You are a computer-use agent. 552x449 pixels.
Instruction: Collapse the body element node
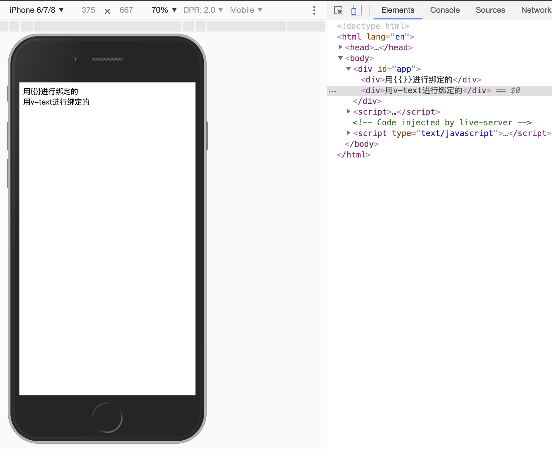click(340, 58)
